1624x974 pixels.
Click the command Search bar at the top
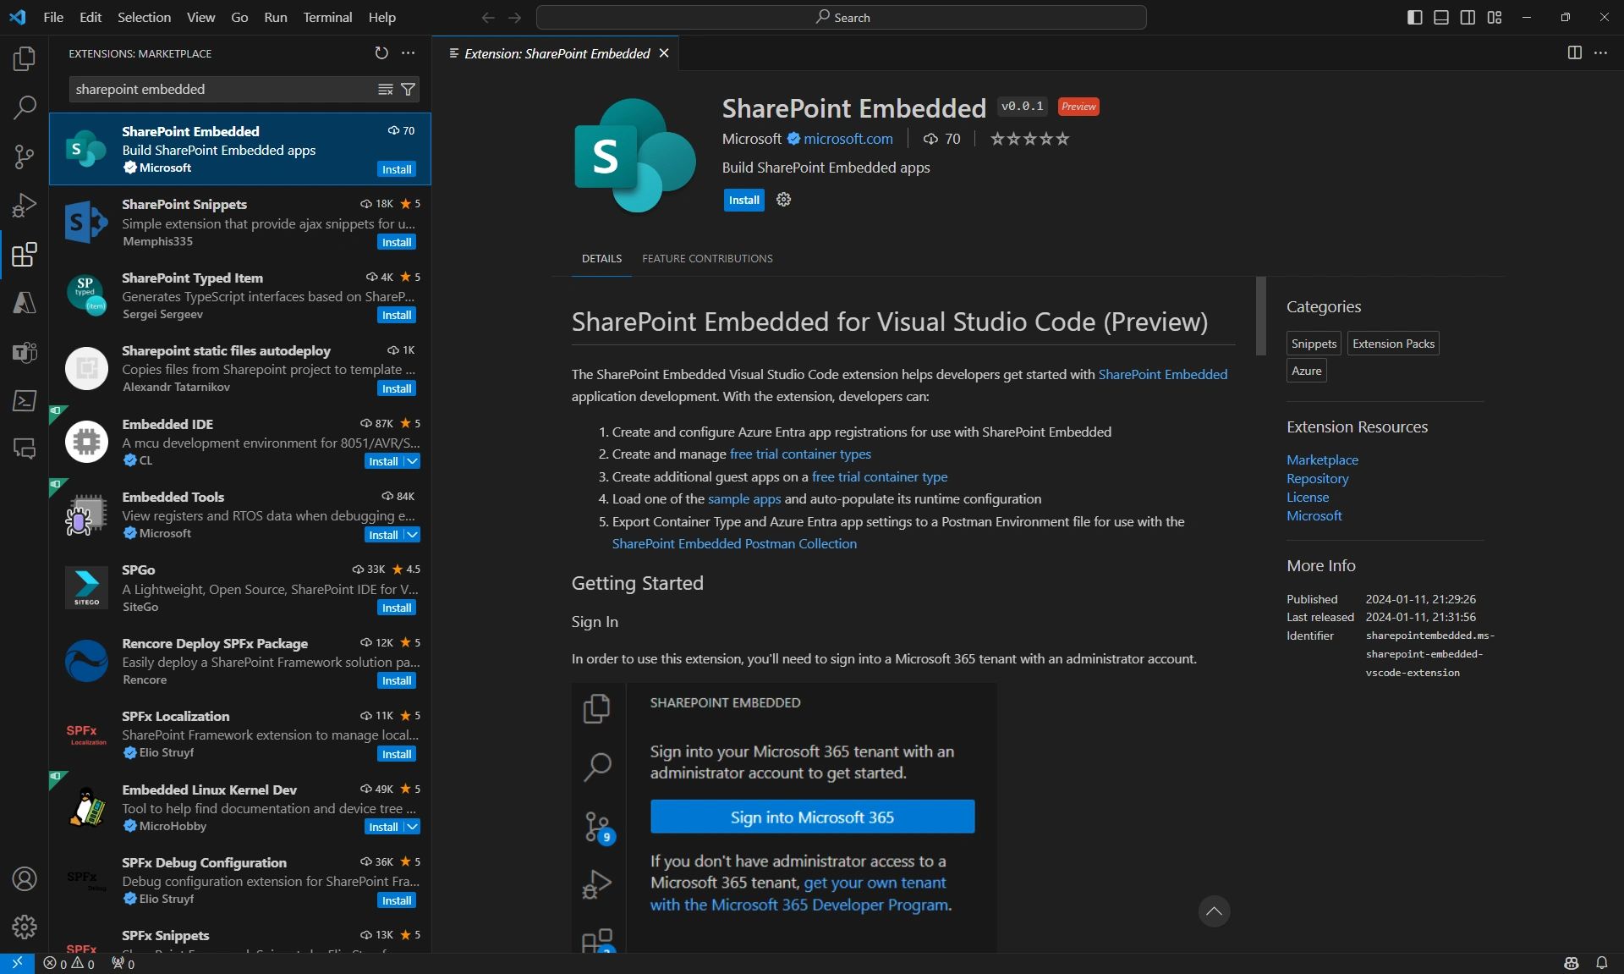(x=842, y=17)
